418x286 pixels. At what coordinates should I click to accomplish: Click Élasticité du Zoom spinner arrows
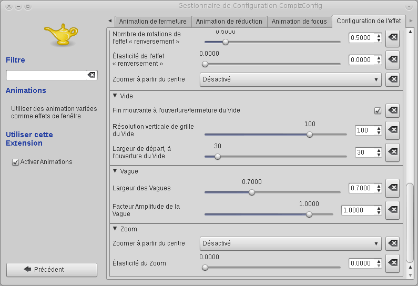click(379, 263)
